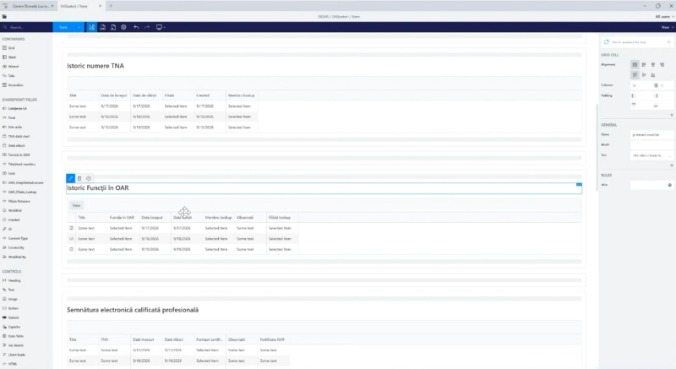Choose the fourth horizontal alignment icon

(x=662, y=64)
